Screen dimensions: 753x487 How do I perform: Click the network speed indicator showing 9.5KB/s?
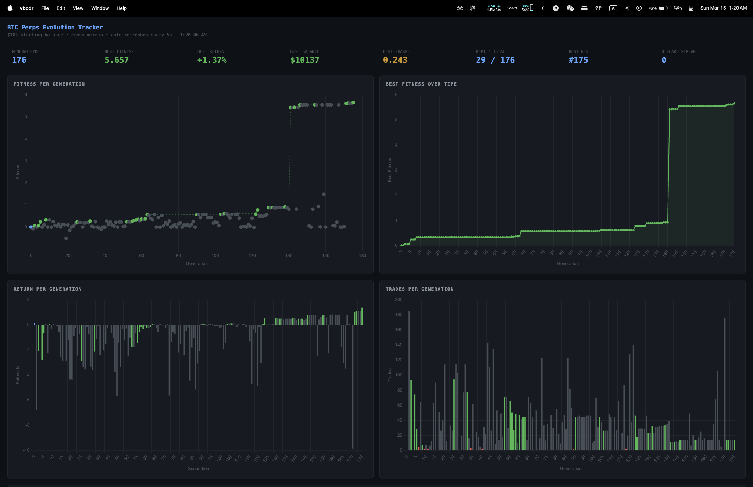pyautogui.click(x=494, y=8)
